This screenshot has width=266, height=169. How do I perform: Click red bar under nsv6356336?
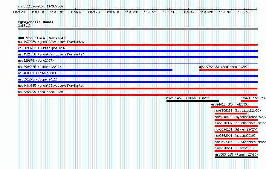point(230,114)
